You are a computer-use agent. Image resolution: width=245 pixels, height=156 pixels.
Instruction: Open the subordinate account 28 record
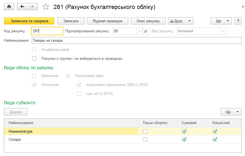tap(145, 31)
